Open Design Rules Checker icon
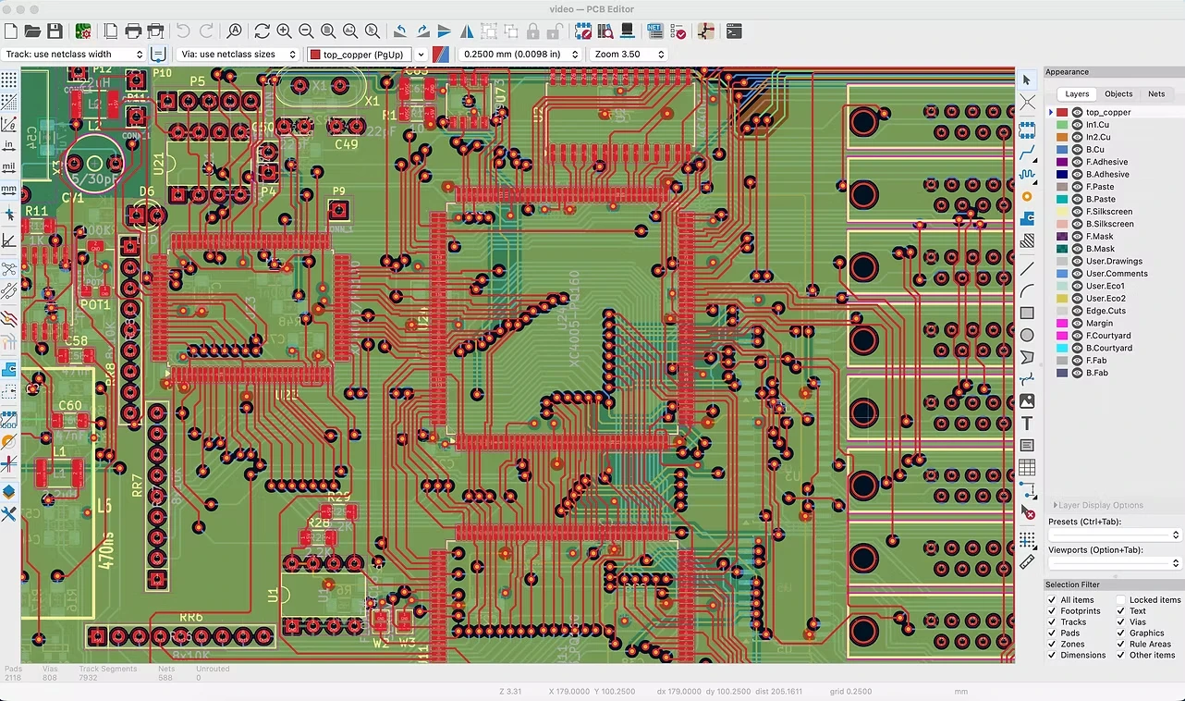 [678, 31]
